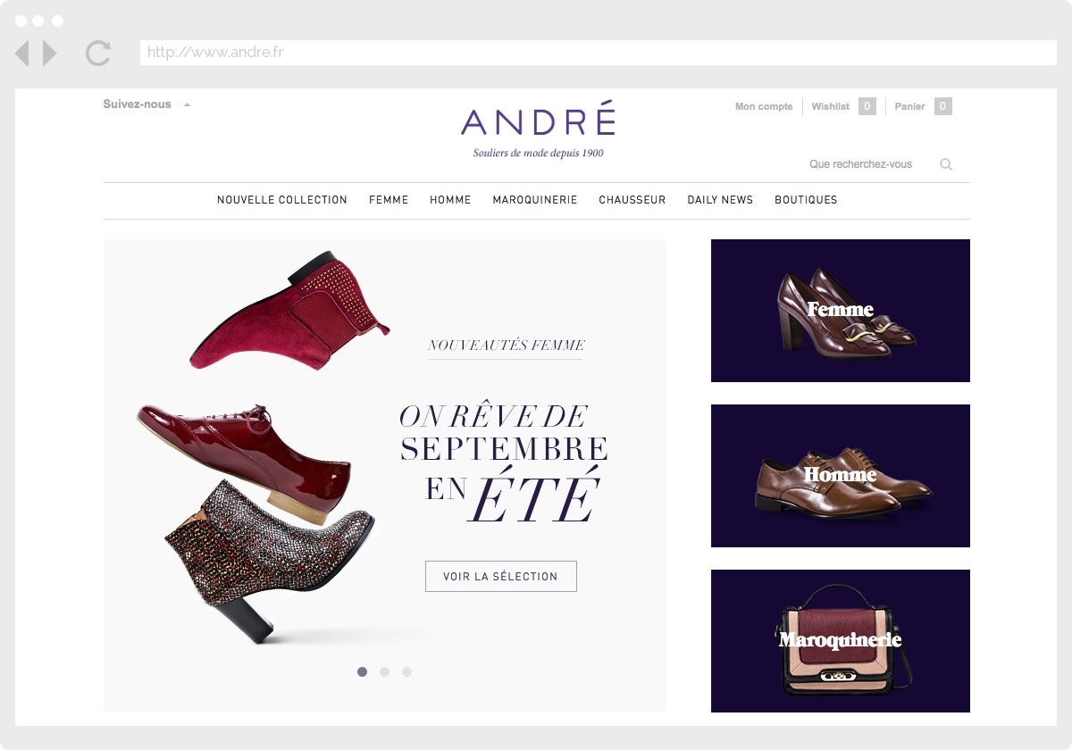Click the browser forward arrow
The image size is (1072, 750).
[50, 54]
